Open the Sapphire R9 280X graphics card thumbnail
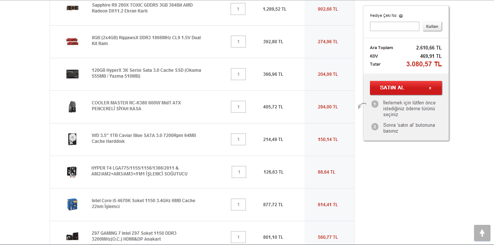This screenshot has width=494, height=245. pyautogui.click(x=72, y=8)
